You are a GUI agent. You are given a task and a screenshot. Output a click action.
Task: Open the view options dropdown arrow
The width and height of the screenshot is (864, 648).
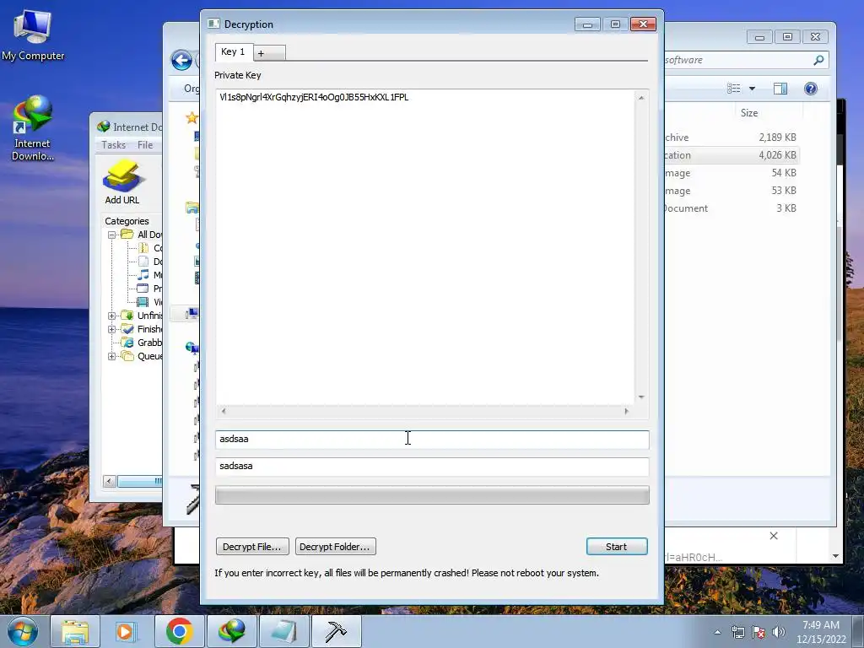coord(752,89)
